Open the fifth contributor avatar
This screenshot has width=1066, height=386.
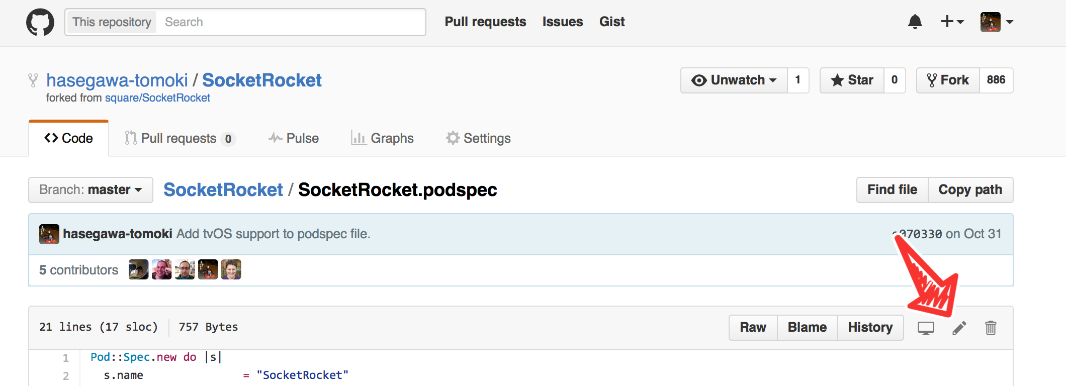(231, 269)
